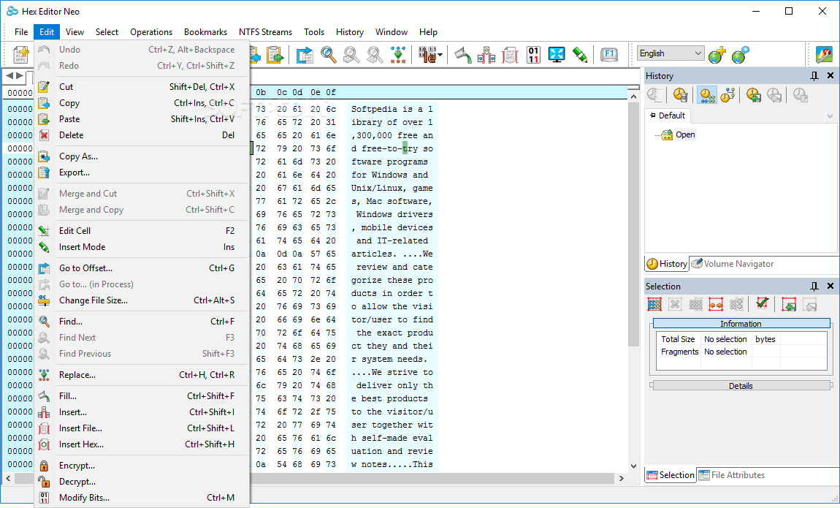
Task: Choose Copy As... from the Edit menu
Action: [143, 156]
